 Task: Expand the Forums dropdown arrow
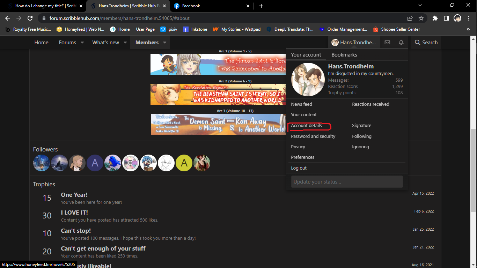82,43
